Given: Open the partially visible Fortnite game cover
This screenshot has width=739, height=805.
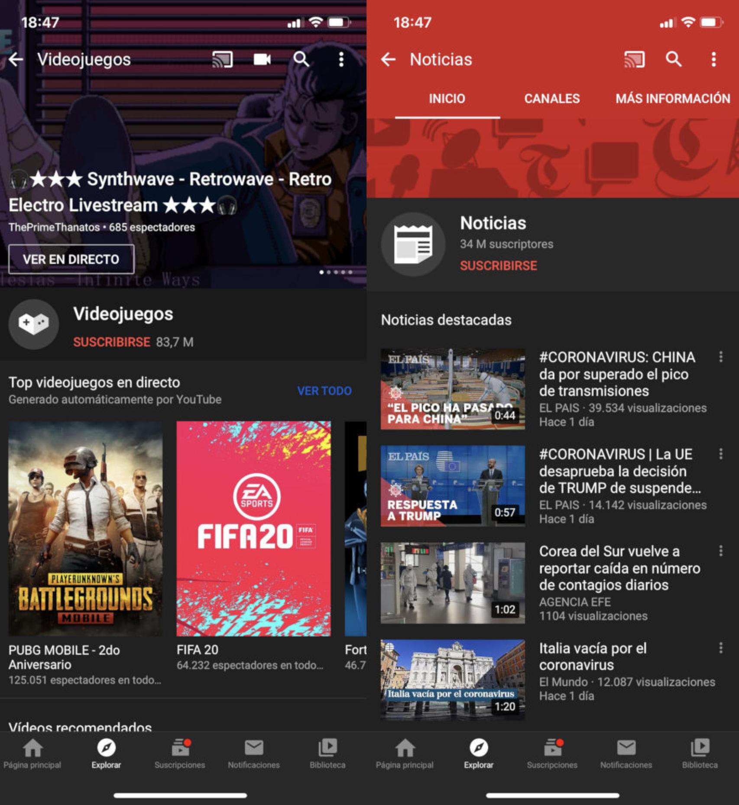Looking at the screenshot, I should click(x=356, y=529).
